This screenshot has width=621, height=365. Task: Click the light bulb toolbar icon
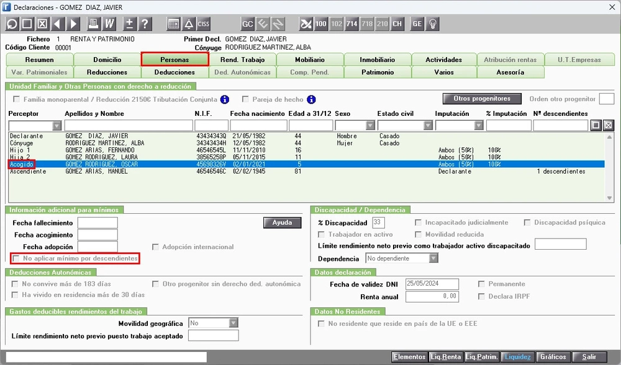[433, 24]
